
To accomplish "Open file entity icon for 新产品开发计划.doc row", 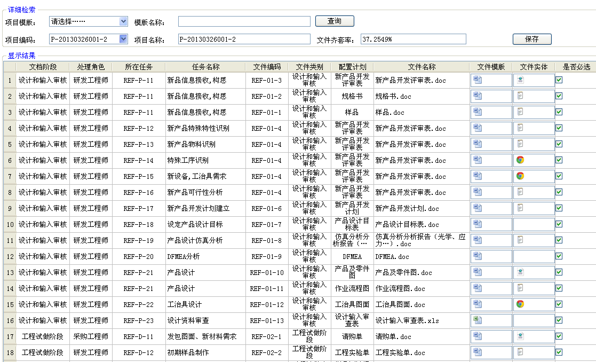I will [x=520, y=208].
